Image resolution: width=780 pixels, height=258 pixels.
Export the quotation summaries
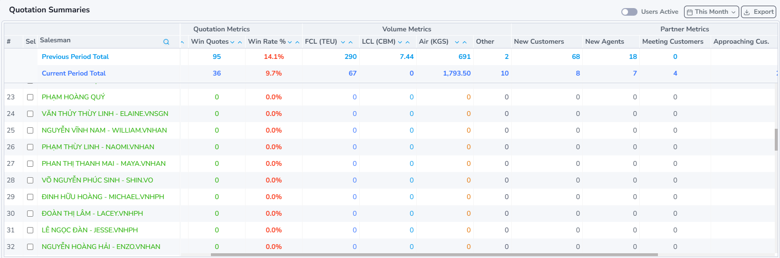point(759,12)
